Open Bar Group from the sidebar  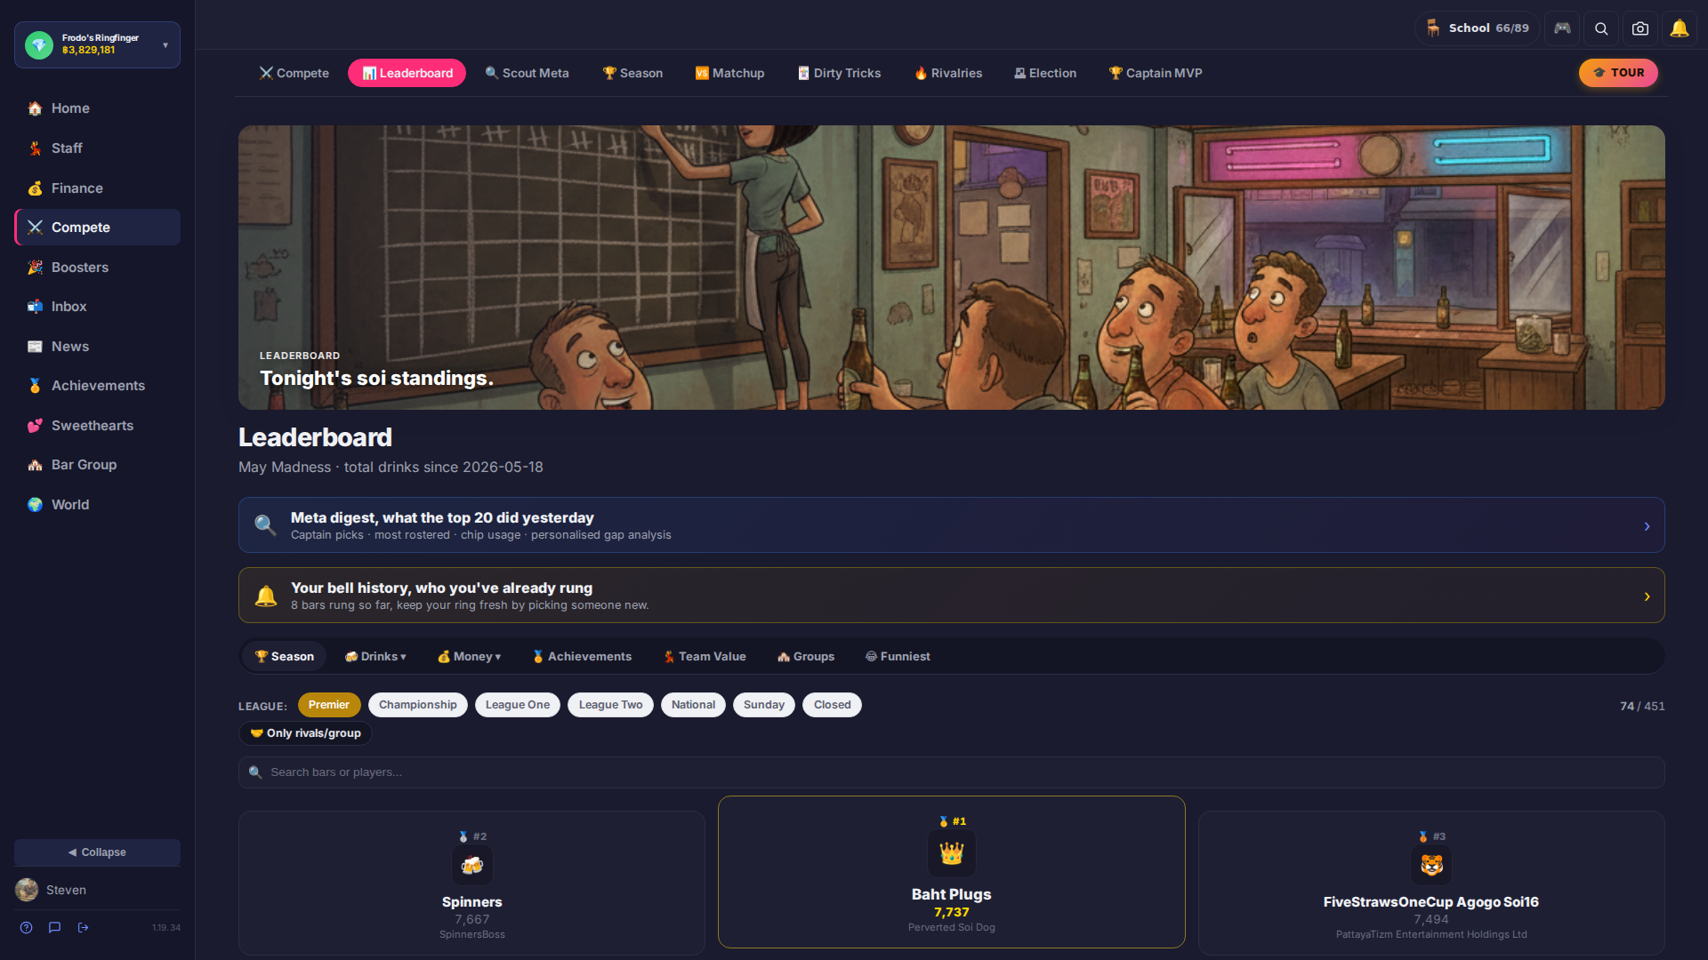coord(98,465)
